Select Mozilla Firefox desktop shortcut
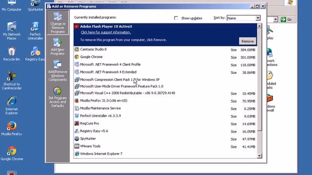312x175 pixels. coord(12,128)
